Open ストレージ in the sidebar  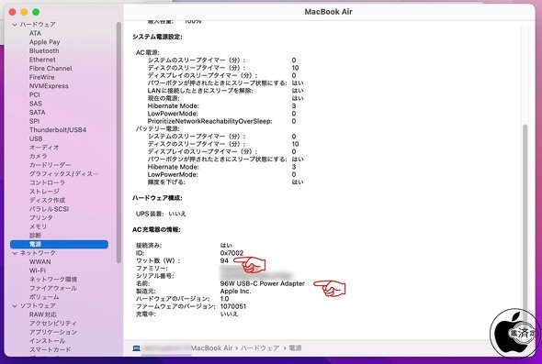pyautogui.click(x=44, y=191)
